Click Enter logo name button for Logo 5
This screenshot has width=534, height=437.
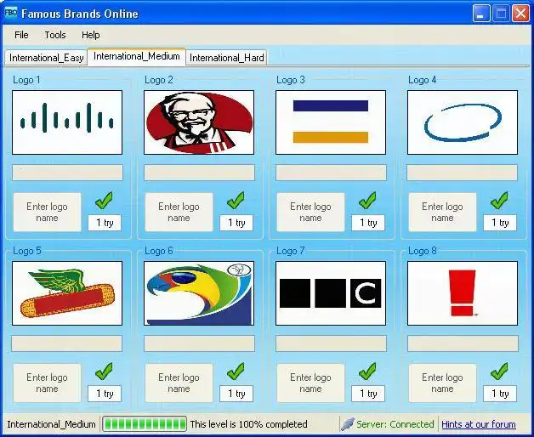pyautogui.click(x=48, y=383)
